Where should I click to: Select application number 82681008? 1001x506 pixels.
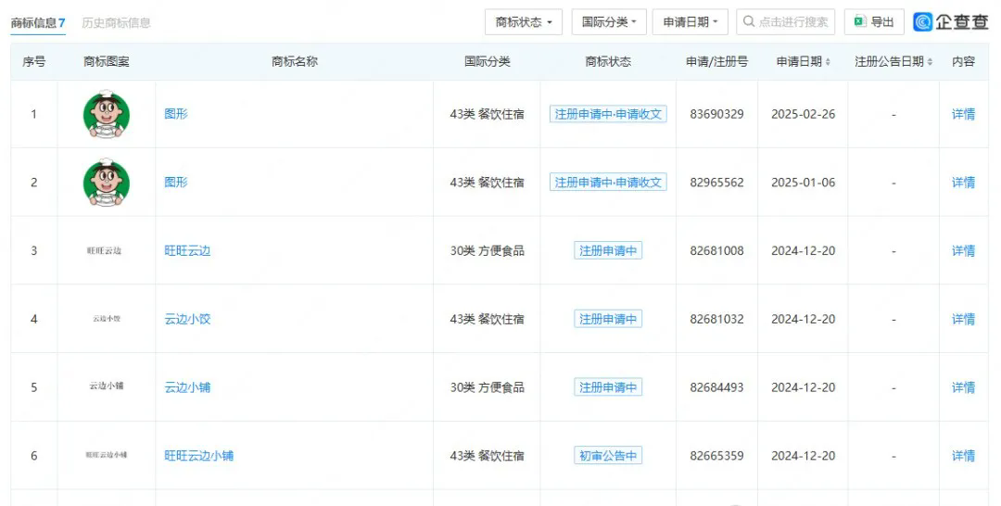click(716, 251)
